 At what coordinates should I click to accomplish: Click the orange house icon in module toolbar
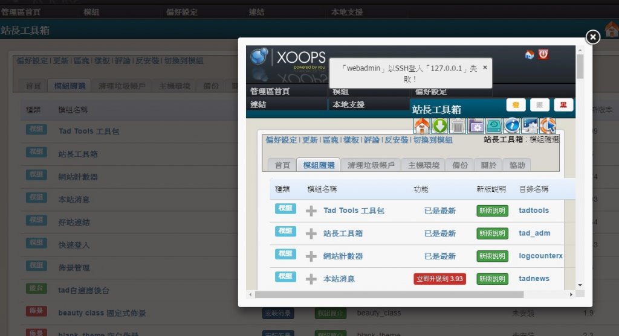coord(421,125)
